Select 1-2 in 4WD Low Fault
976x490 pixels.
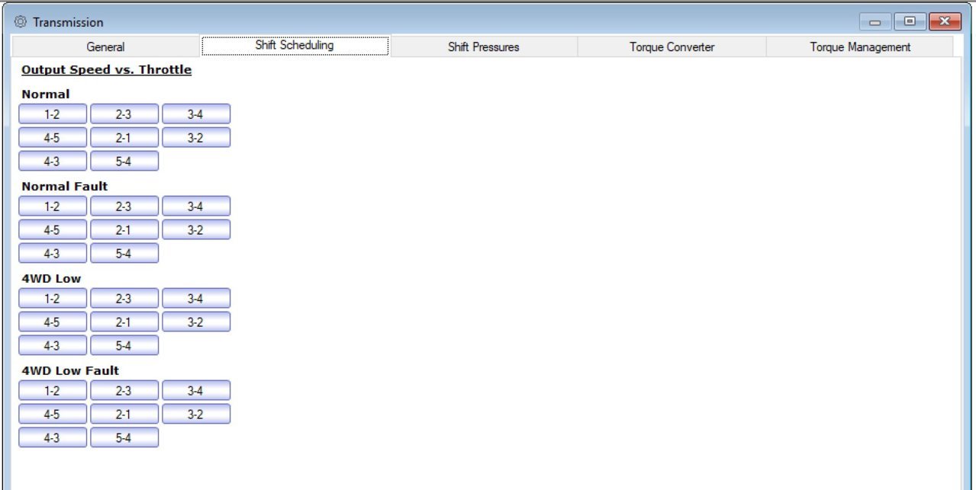(x=53, y=391)
